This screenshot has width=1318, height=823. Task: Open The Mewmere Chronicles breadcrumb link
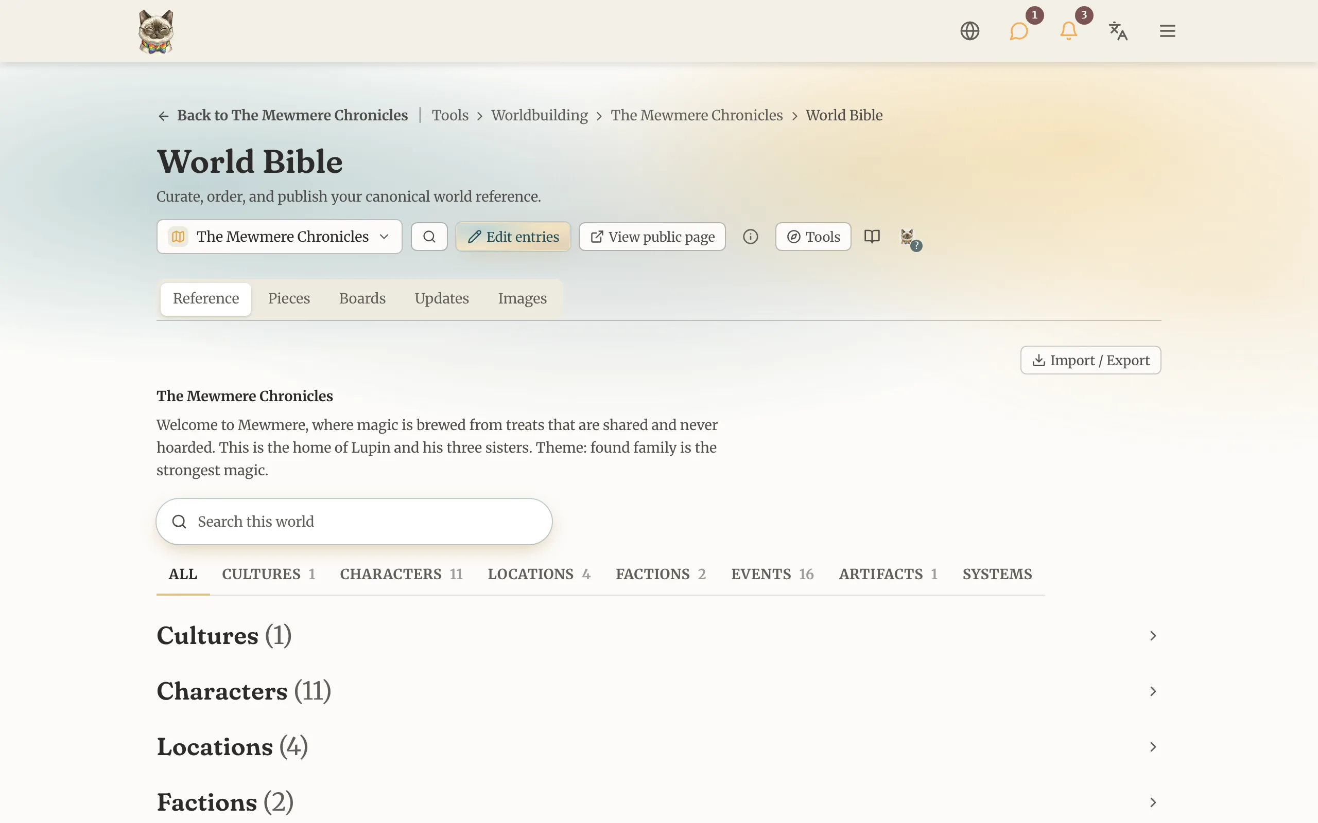point(697,115)
